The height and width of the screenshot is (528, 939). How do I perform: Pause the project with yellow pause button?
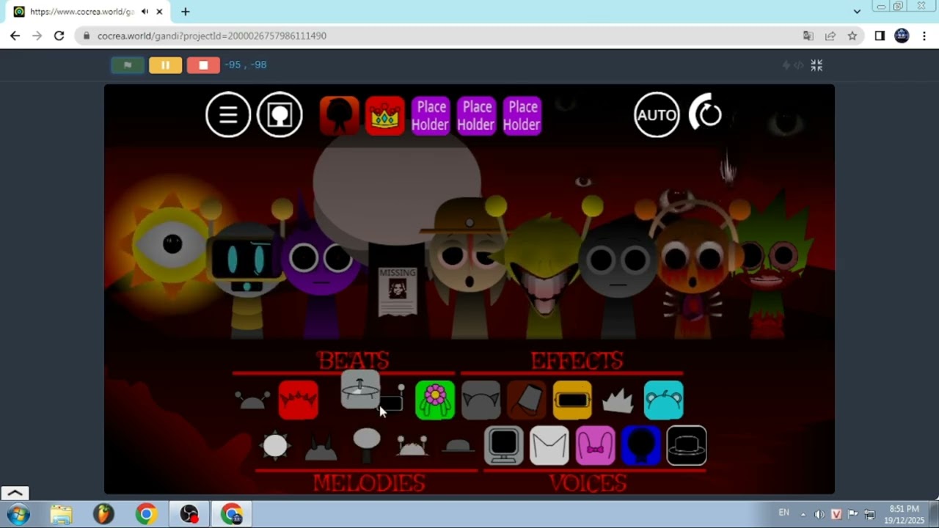pos(166,65)
